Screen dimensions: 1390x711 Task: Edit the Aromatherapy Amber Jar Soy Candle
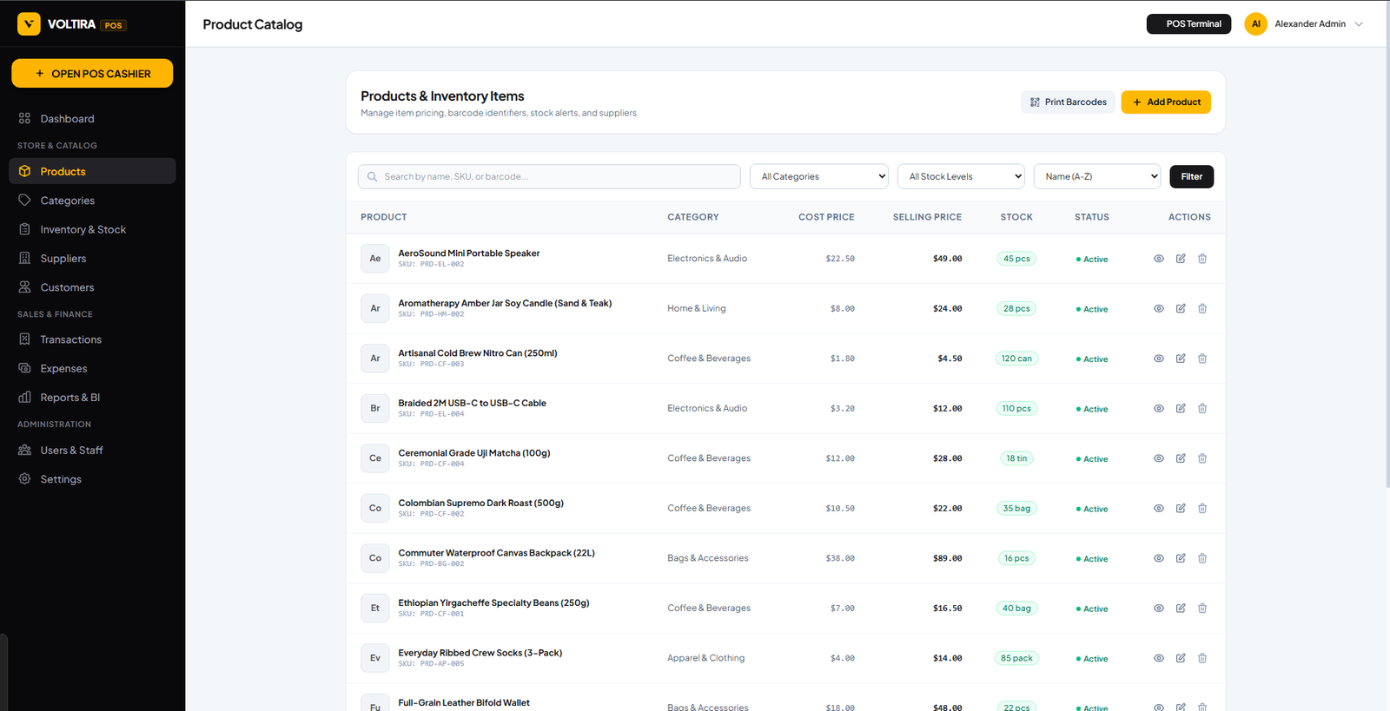click(1181, 308)
